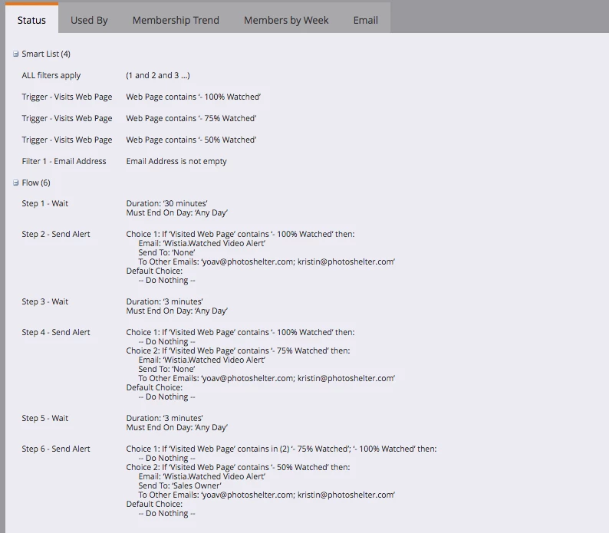This screenshot has height=533, width=609.
Task: Click Step 6 Choice 2 '50% Watched' line
Action: pyautogui.click(x=238, y=467)
